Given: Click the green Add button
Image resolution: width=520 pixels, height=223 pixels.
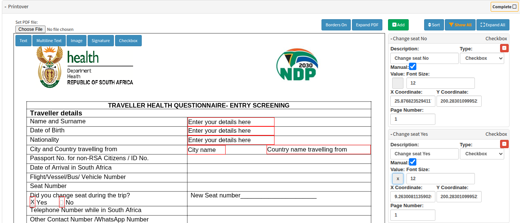Looking at the screenshot, I should pos(398,25).
